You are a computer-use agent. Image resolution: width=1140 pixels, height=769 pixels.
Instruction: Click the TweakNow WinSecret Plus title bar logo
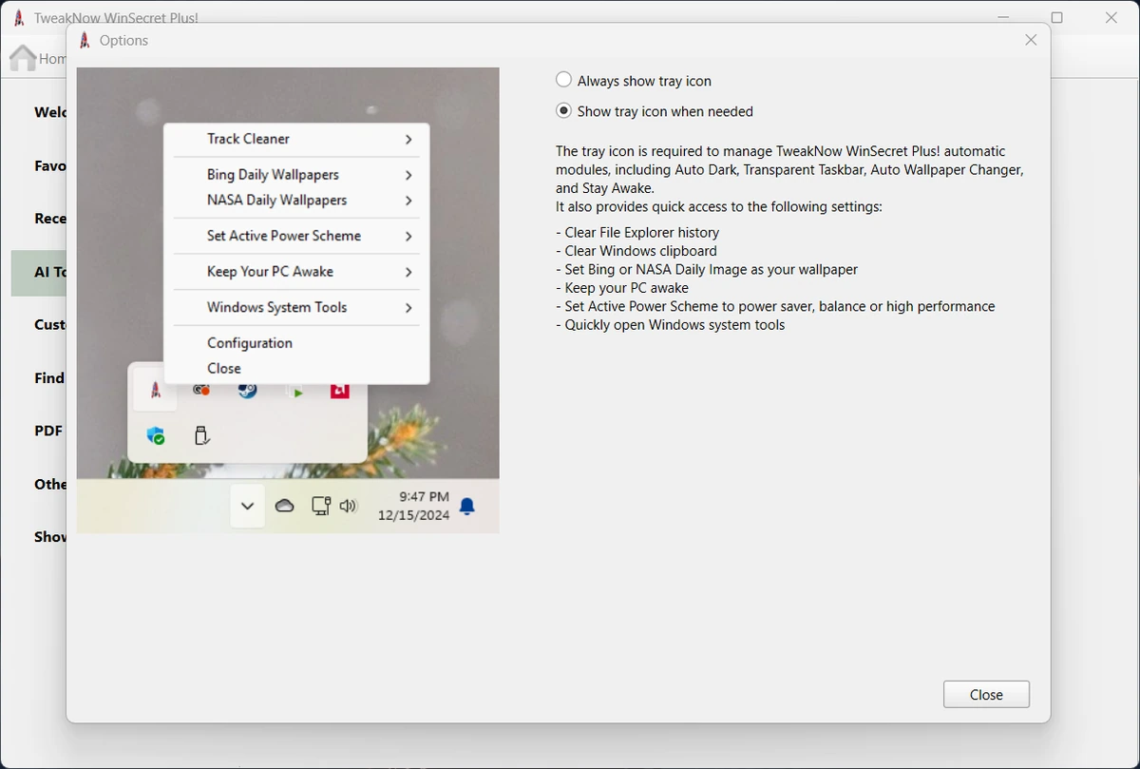tap(19, 18)
